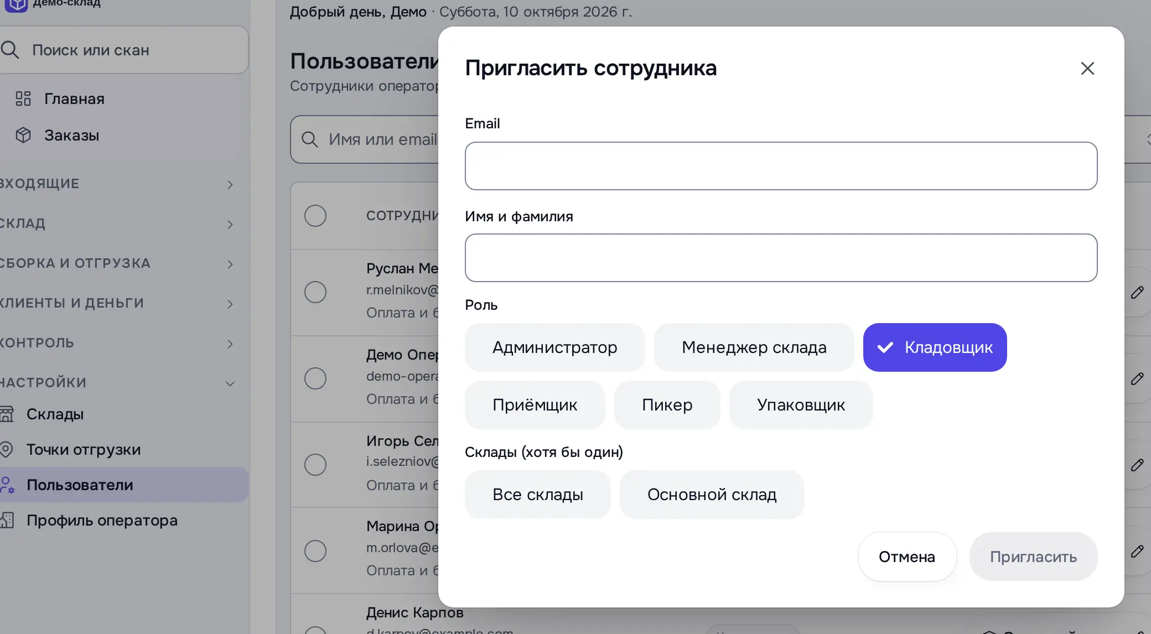1151x634 pixels.
Task: Select the Администратор role
Action: [554, 347]
